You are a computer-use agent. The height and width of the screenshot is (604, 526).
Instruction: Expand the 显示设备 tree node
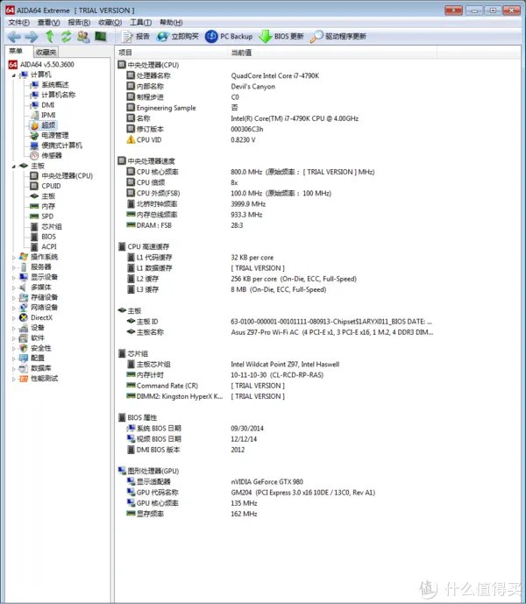tap(15, 277)
